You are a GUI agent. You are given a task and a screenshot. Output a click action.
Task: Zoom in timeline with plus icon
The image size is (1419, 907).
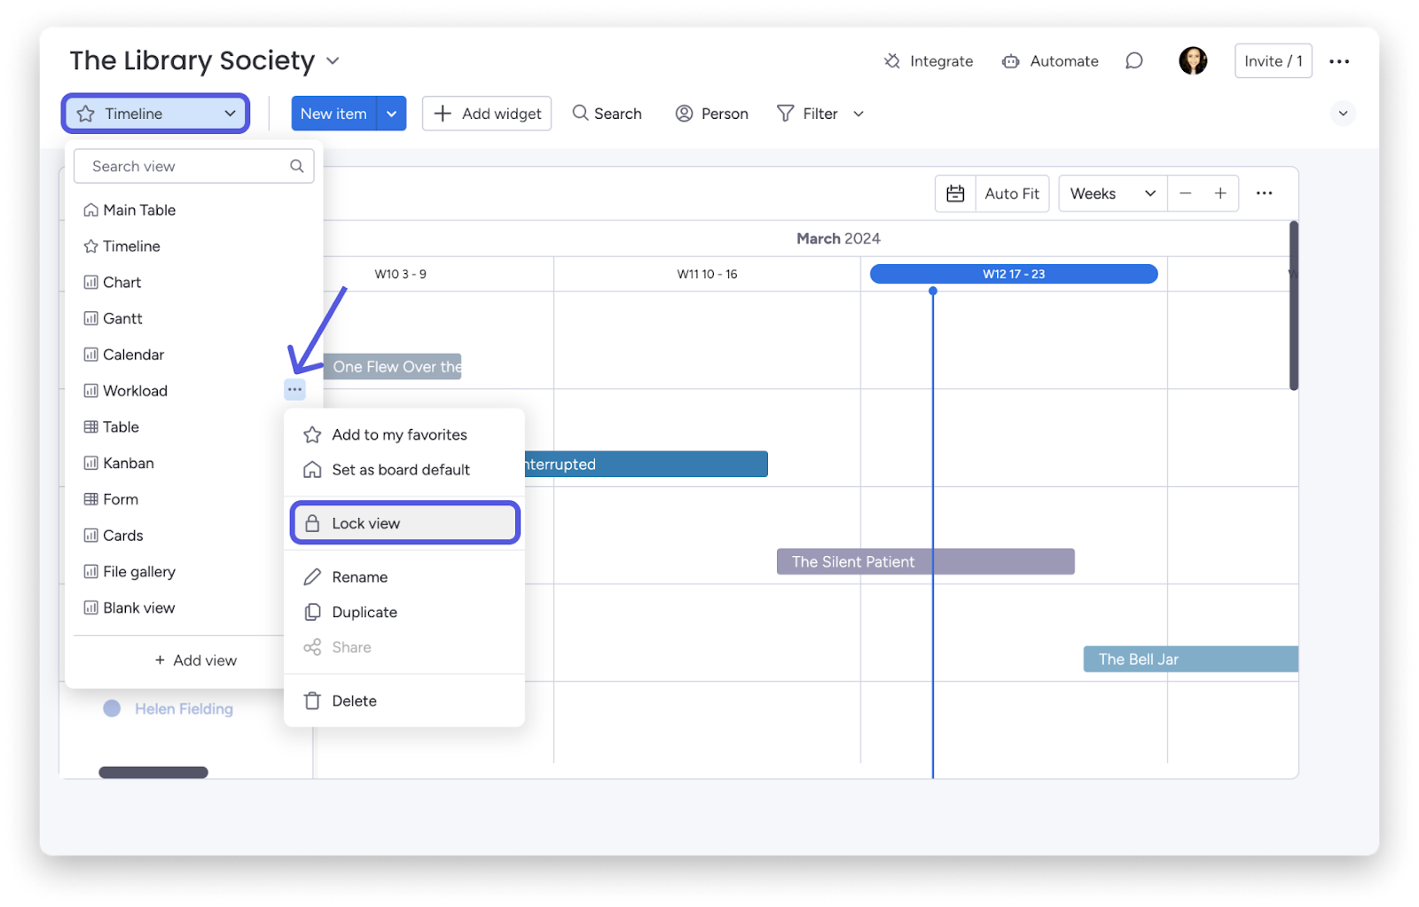click(x=1220, y=193)
